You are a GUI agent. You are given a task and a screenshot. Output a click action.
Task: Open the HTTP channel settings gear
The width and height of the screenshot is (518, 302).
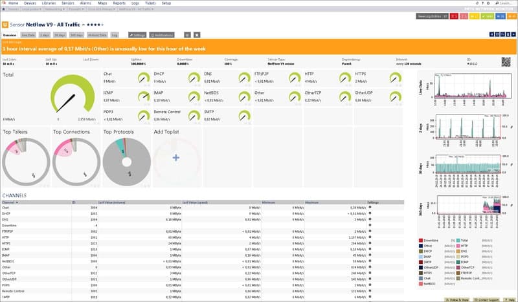370,237
